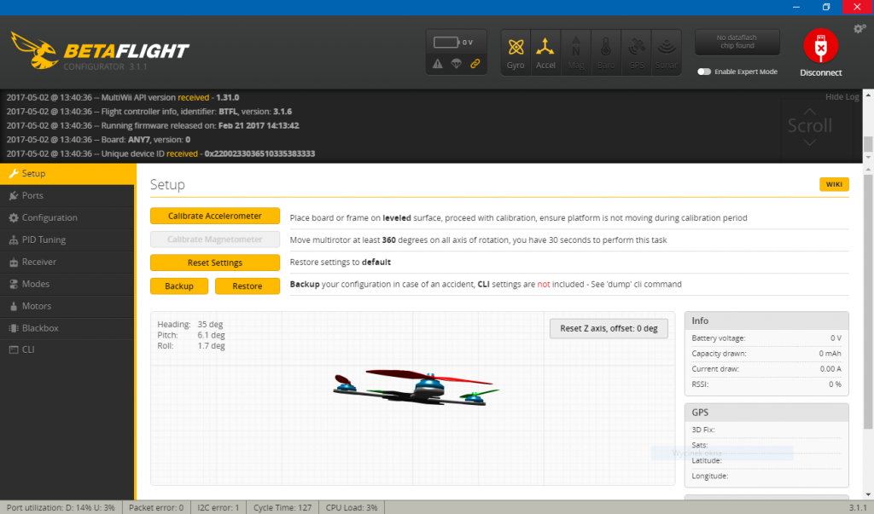Click the Calibrate Accelerometer button
This screenshot has width=874, height=514.
pos(214,216)
